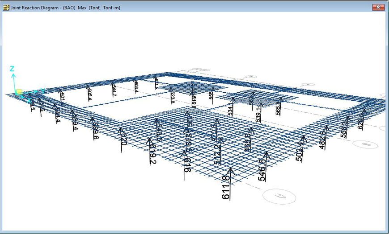389x234 pixels.
Task: Select the 512.2 reaction value label
Action: tap(218, 154)
